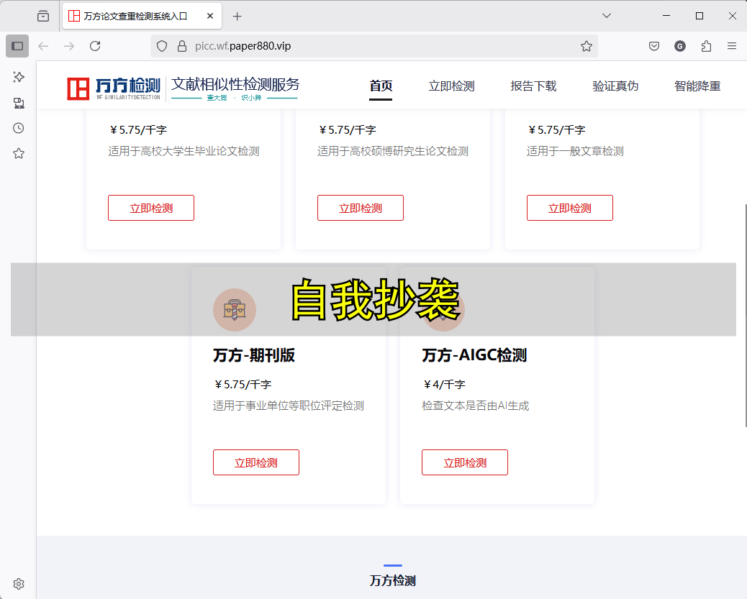
Task: Click the ¥5.75/千字 price under 万方-期刊版
Action: click(x=243, y=384)
